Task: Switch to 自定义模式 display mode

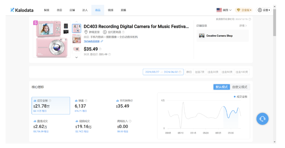Action: point(240,87)
